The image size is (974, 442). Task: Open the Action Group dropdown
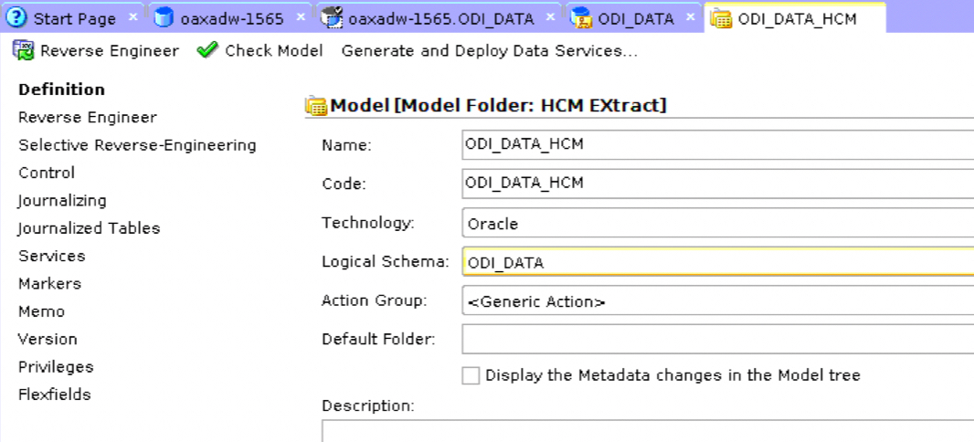point(718,301)
